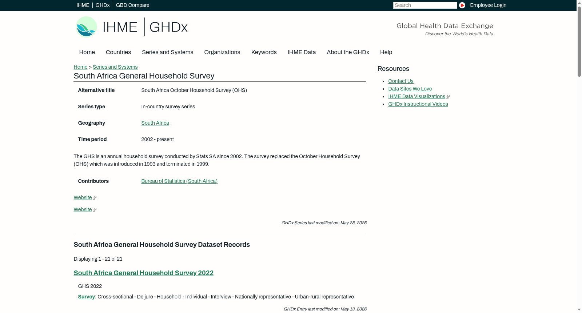Click the 'Global Health Data Exchange' tagline
582x313 pixels.
(x=445, y=26)
